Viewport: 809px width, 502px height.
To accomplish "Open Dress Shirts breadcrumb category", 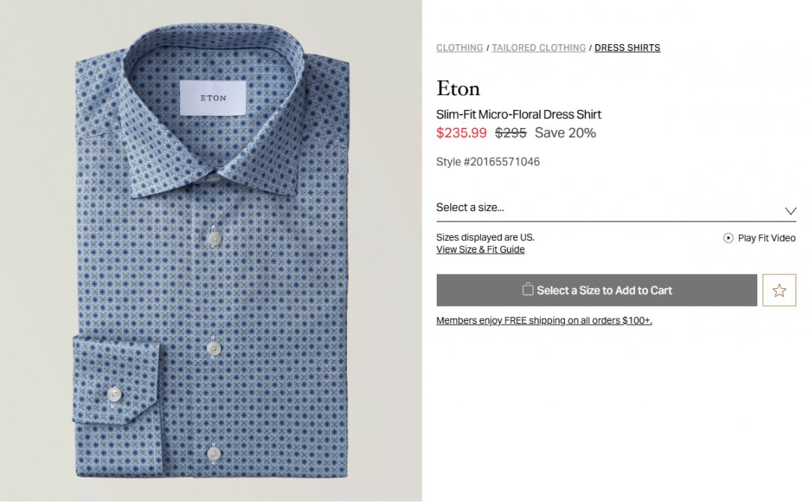I will 628,48.
